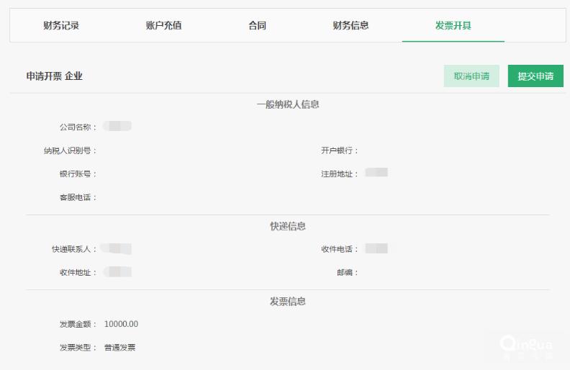Click the 普通发票 invoice type value
The height and width of the screenshot is (370, 570).
click(119, 348)
